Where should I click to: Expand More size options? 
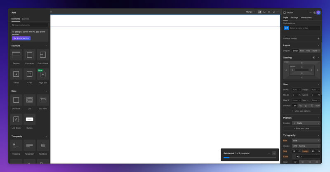pos(302,111)
